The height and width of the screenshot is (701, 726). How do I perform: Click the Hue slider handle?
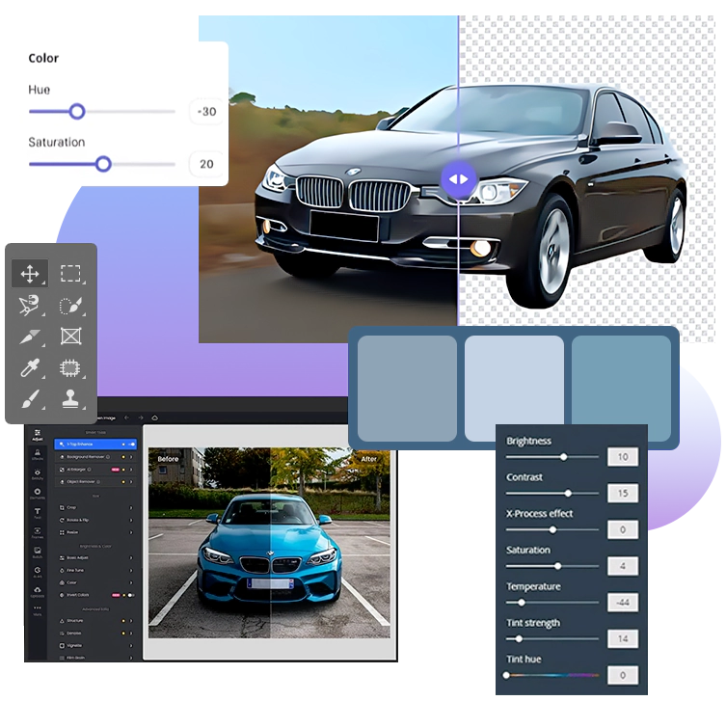pyautogui.click(x=77, y=112)
